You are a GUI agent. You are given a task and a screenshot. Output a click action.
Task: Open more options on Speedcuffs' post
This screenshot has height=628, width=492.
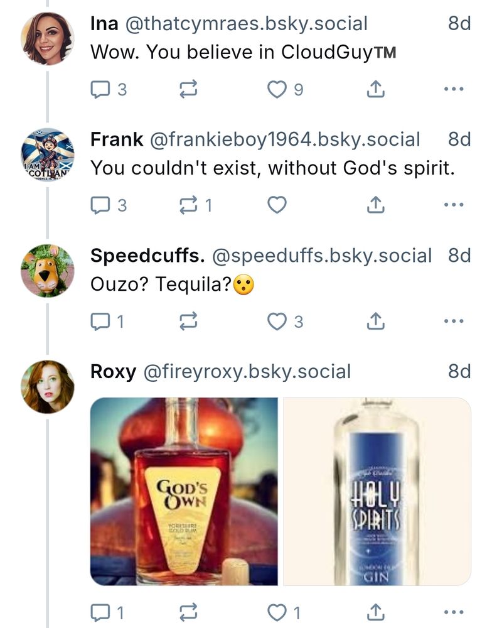pos(452,322)
